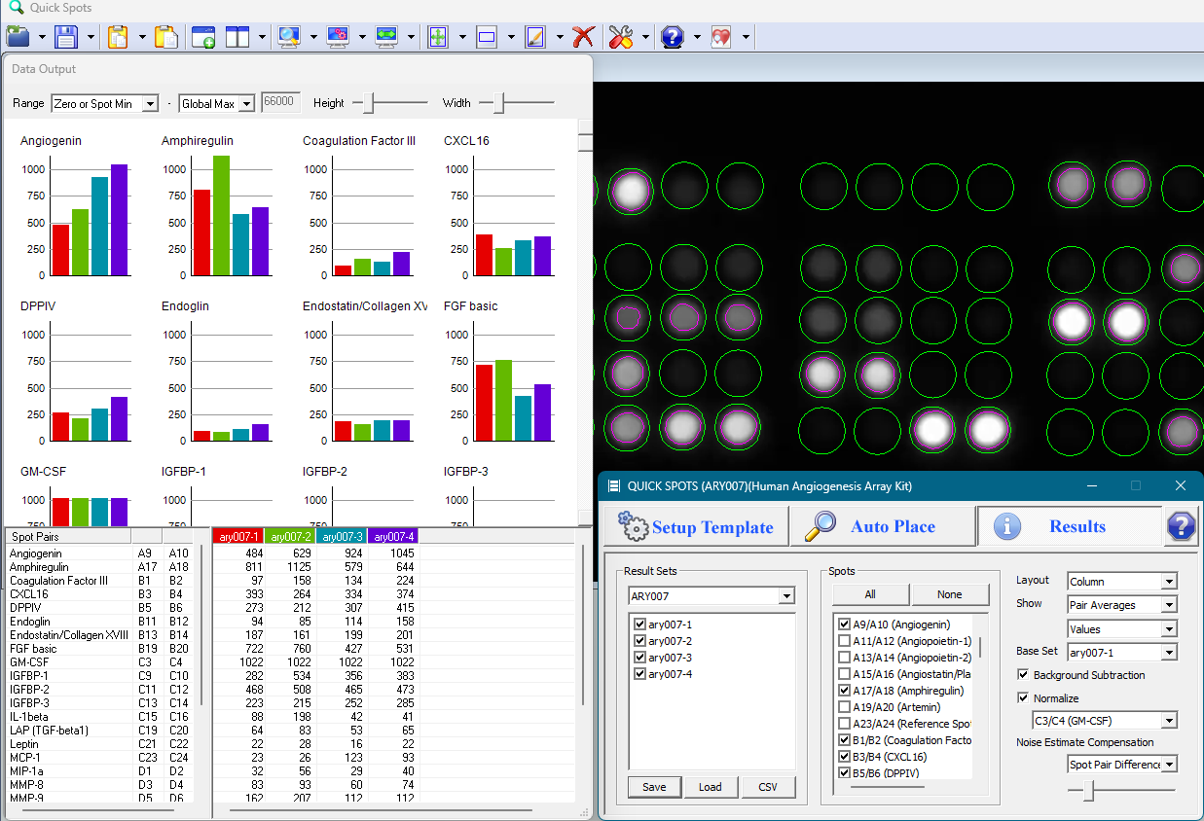
Task: Switch to the Results tab
Action: (x=1068, y=526)
